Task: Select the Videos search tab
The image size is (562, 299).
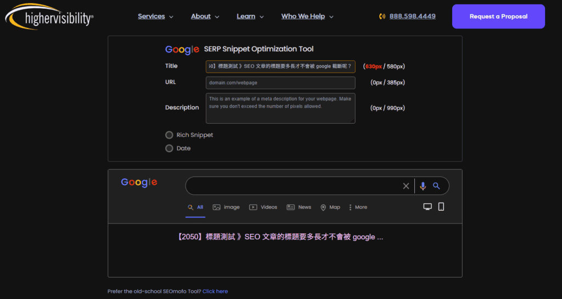Action: pos(263,207)
